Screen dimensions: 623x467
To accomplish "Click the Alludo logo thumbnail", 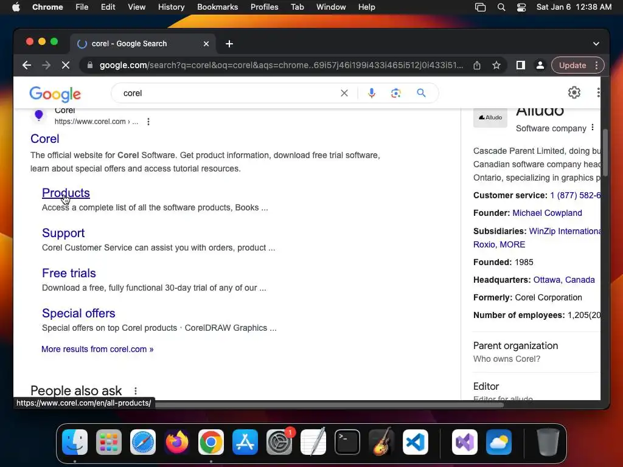I will (490, 117).
